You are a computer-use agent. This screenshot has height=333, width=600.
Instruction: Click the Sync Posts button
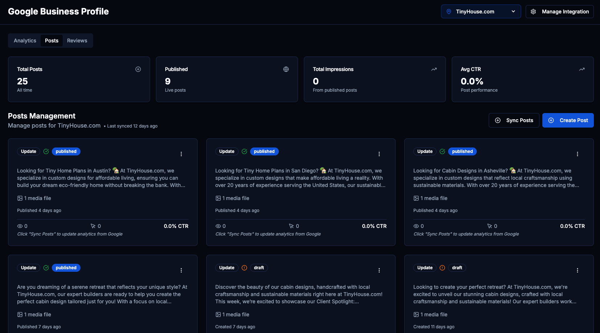tap(514, 120)
